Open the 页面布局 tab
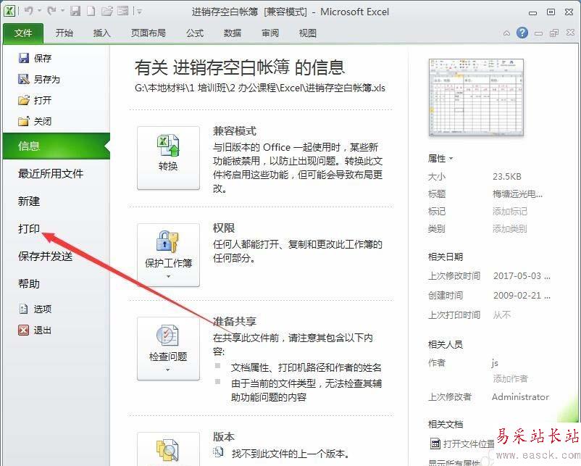The width and height of the screenshot is (581, 466). 149,33
